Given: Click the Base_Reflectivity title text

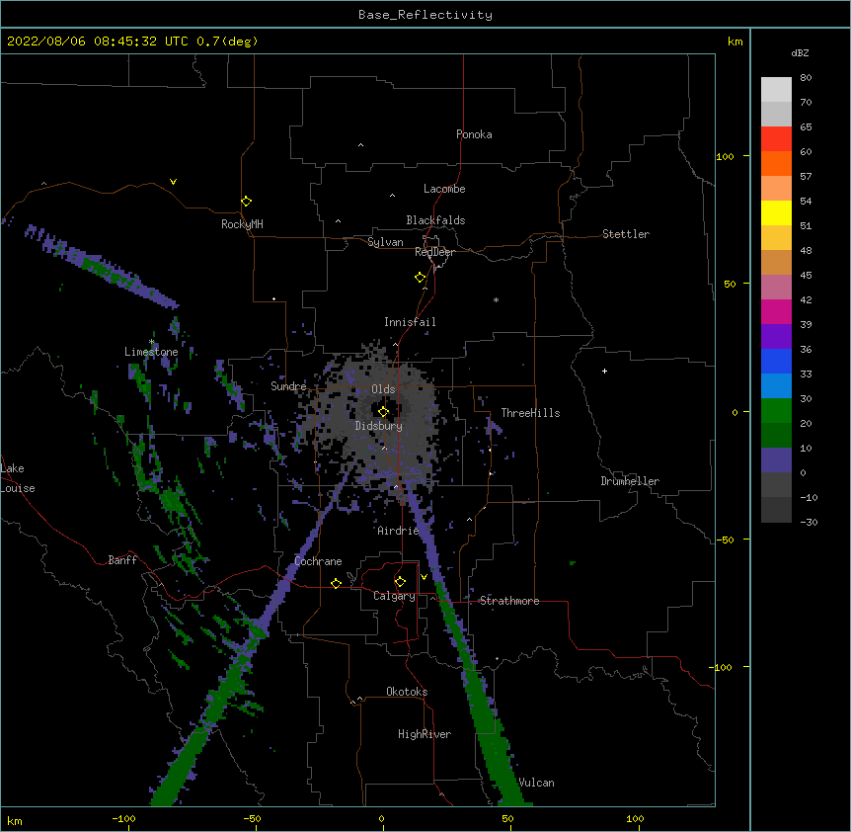Looking at the screenshot, I should tap(425, 15).
